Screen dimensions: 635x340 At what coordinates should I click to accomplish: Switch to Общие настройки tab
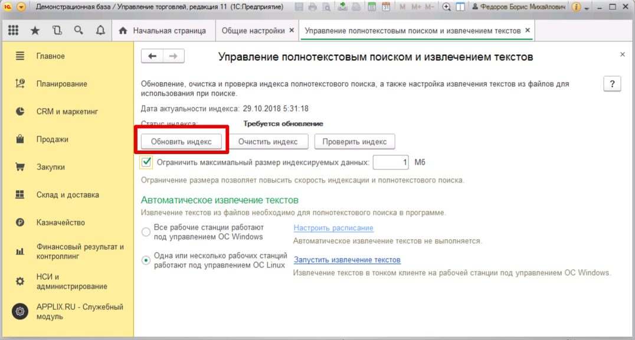coord(253,31)
